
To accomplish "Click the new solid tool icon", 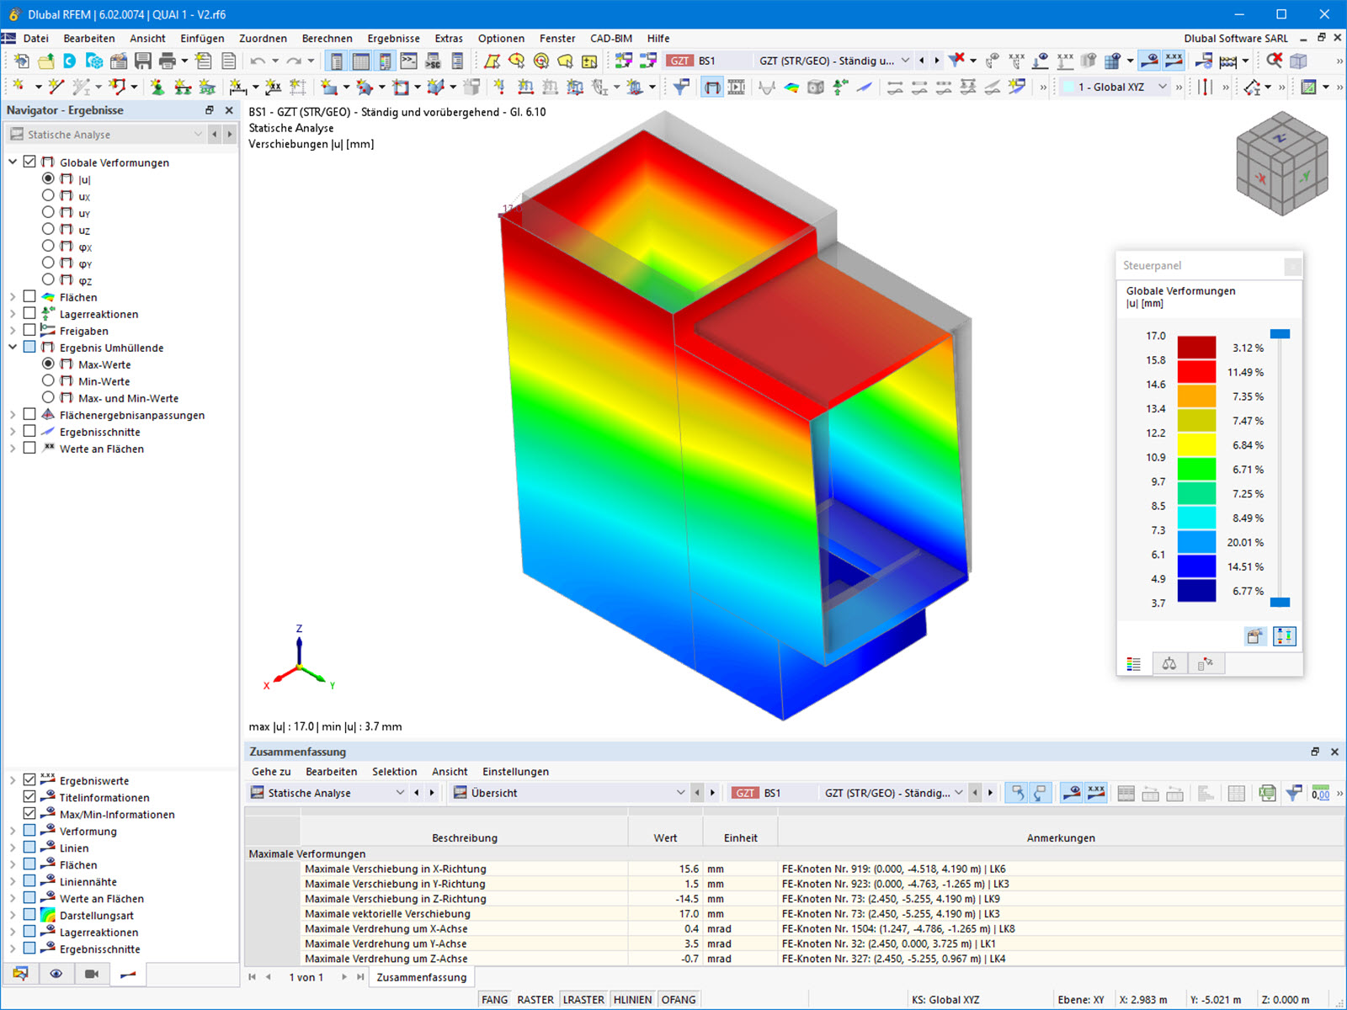I will 435,87.
